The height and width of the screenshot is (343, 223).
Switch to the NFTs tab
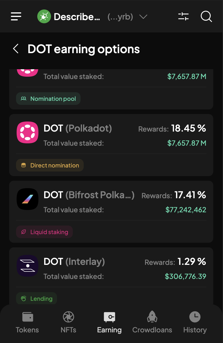(x=69, y=322)
